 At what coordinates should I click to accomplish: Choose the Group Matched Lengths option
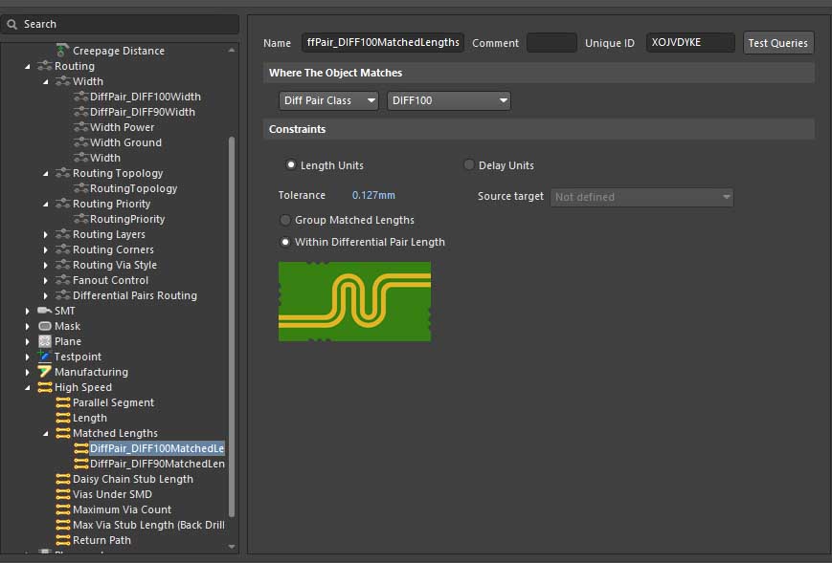click(x=284, y=220)
